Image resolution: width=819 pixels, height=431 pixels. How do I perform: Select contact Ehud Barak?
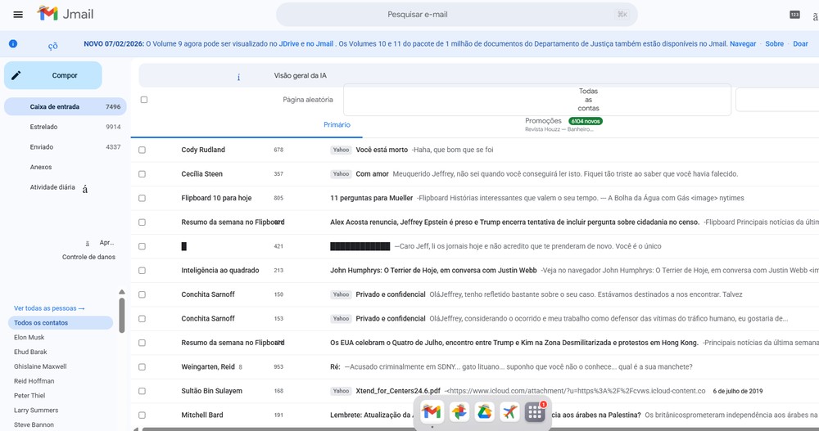[x=30, y=352]
